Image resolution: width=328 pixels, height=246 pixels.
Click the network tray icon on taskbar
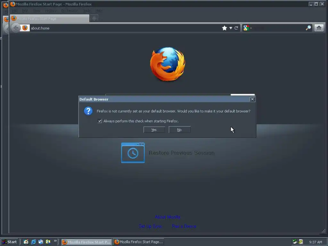click(x=295, y=242)
